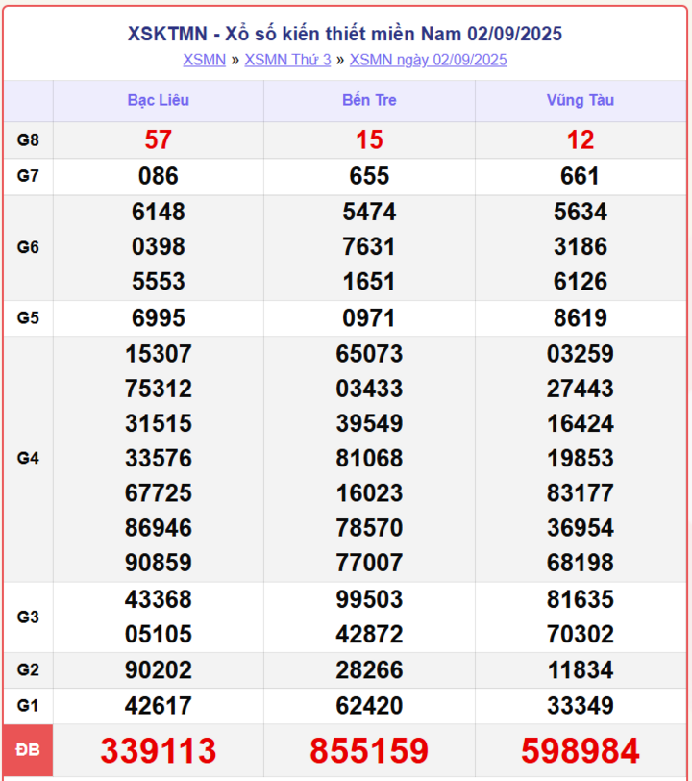Click G6 number 0398
Screen dimensions: 692x781
coord(159,247)
